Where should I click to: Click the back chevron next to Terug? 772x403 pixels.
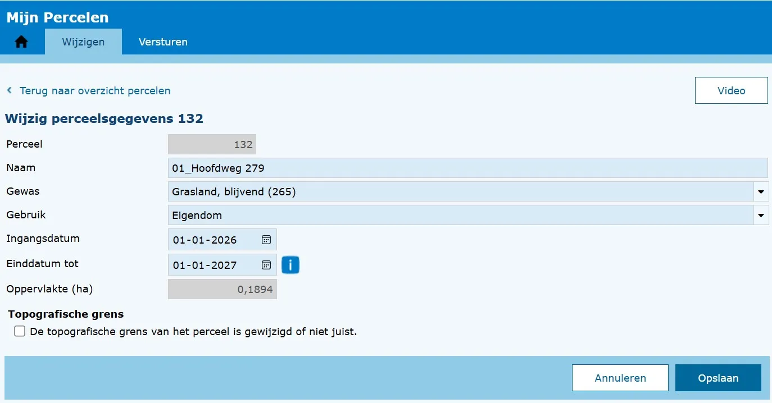[9, 90]
